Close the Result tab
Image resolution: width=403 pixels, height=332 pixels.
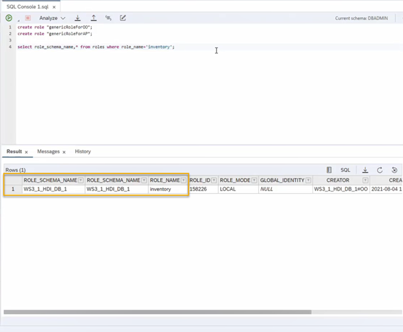(x=26, y=152)
